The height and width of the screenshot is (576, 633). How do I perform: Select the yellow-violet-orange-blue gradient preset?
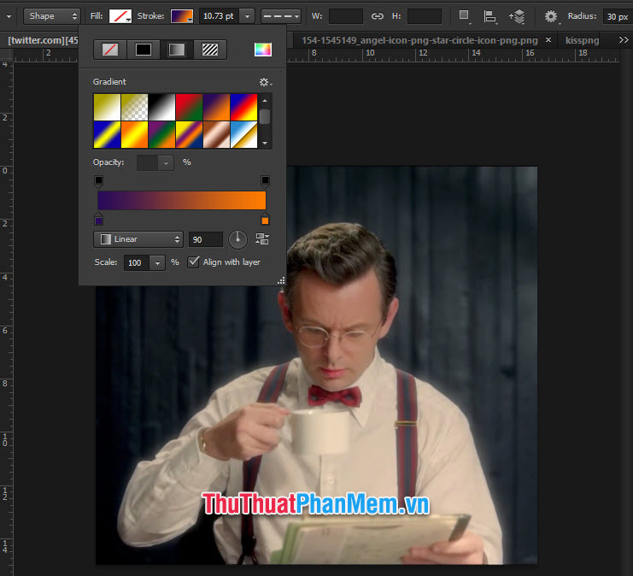tap(189, 134)
